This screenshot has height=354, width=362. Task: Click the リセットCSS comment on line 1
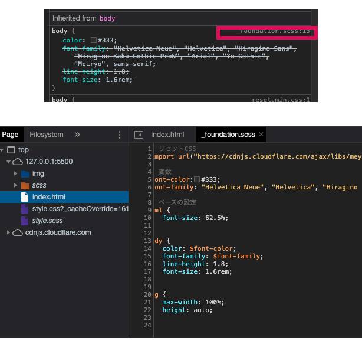[x=177, y=149]
